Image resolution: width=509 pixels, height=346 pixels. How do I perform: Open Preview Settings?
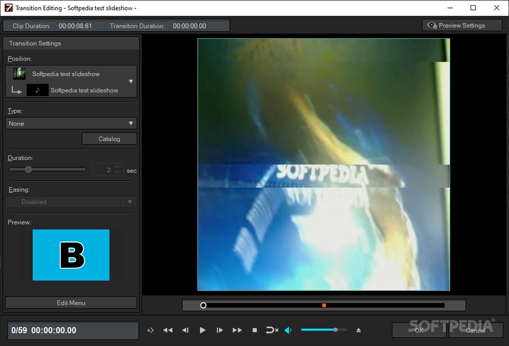coord(461,25)
